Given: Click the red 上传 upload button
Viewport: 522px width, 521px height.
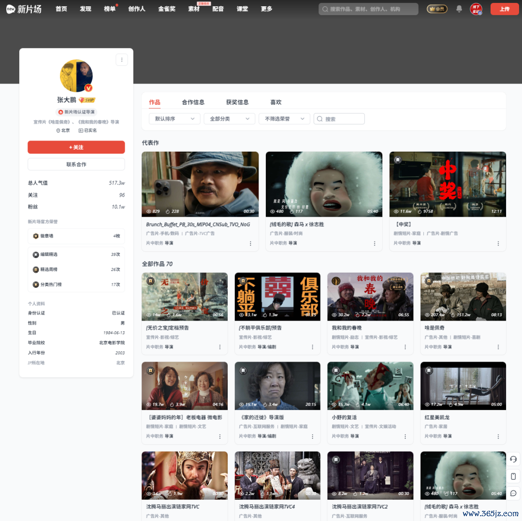Looking at the screenshot, I should [x=504, y=9].
